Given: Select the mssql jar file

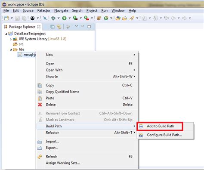Looking at the screenshot, I should point(27,55).
